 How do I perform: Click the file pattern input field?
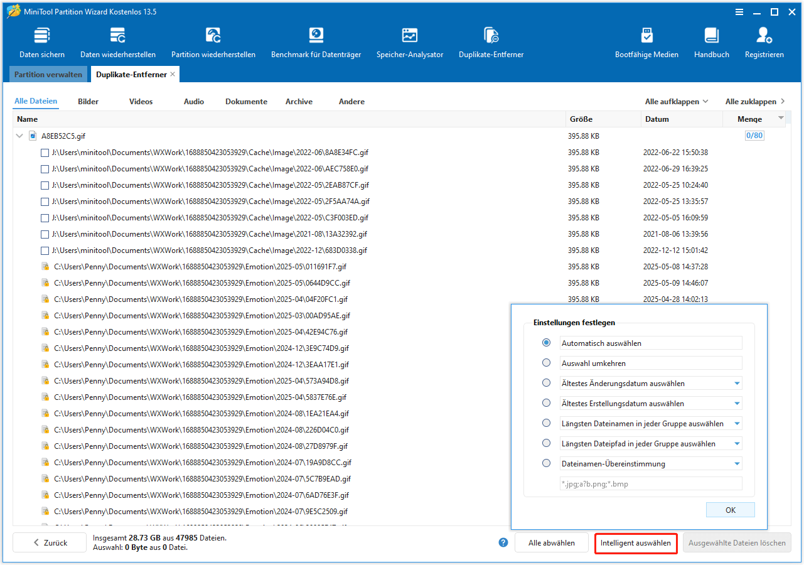pyautogui.click(x=650, y=483)
